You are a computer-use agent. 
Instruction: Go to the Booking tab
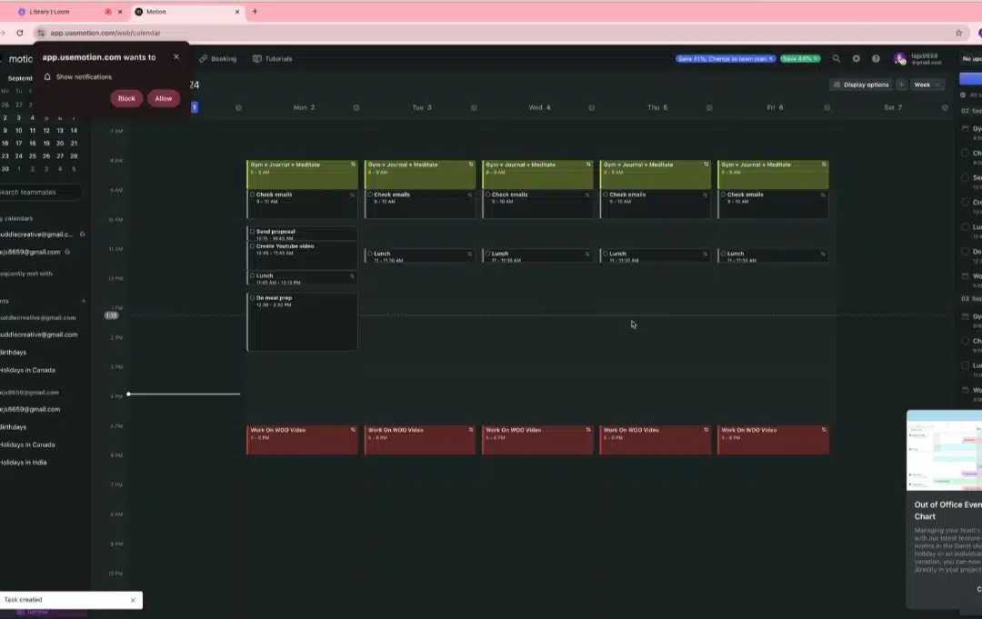pyautogui.click(x=218, y=59)
